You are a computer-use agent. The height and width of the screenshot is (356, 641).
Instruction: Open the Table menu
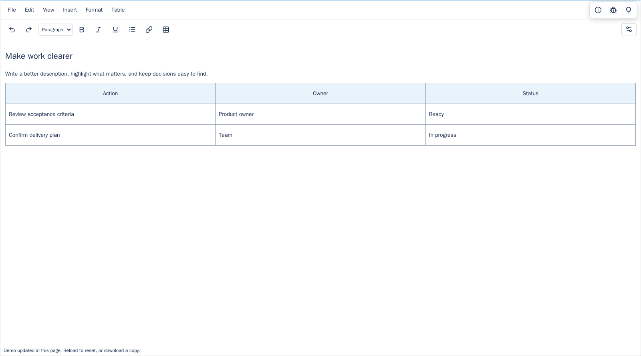(x=118, y=10)
